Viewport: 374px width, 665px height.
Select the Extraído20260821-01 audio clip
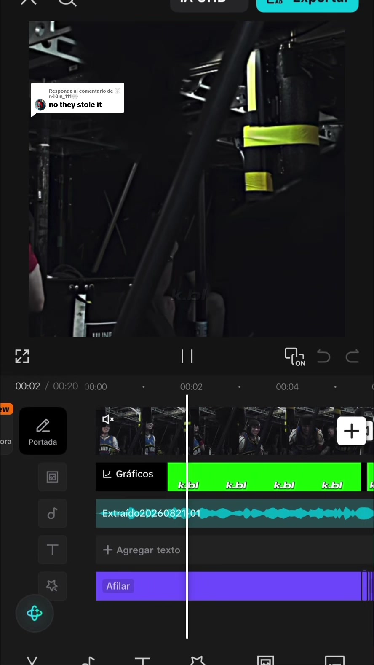point(235,513)
